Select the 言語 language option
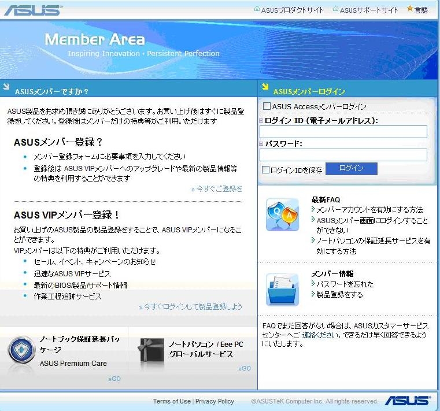Image resolution: width=440 pixels, height=411 pixels. tap(421, 10)
